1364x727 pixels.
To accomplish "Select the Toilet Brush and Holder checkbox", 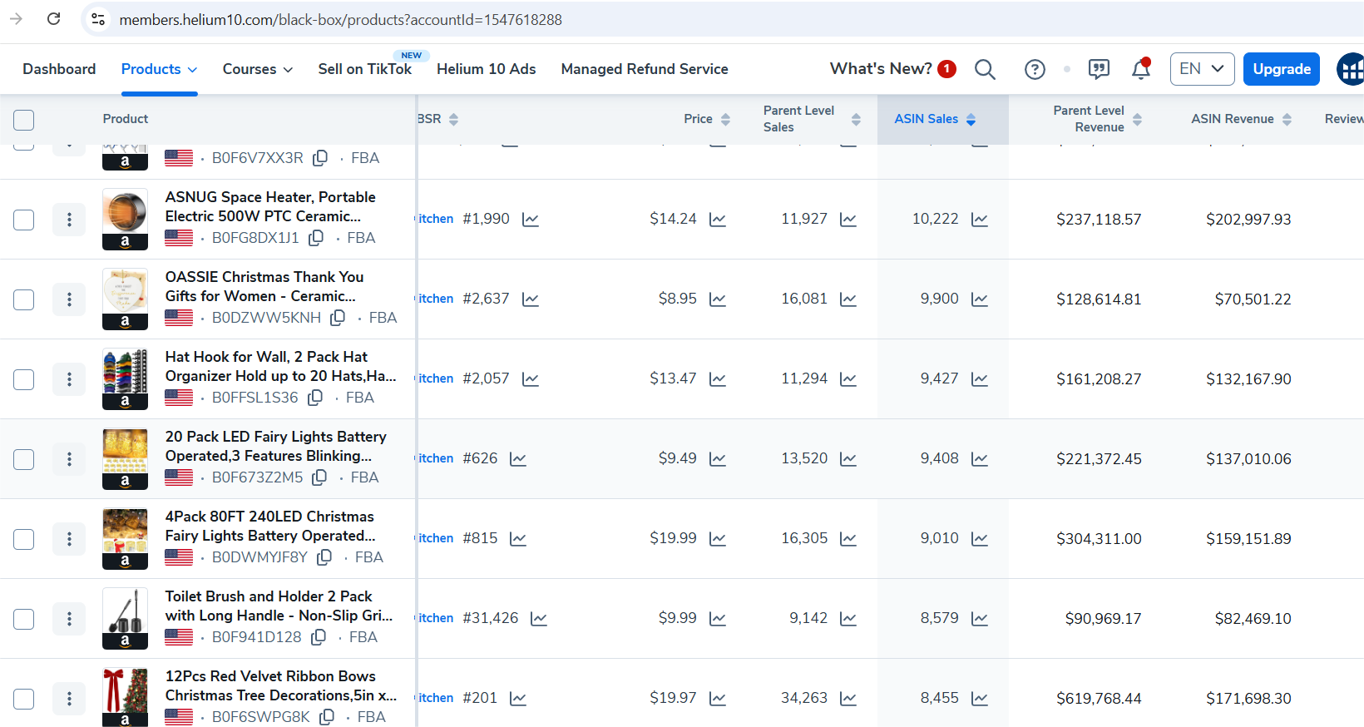I will 24,619.
